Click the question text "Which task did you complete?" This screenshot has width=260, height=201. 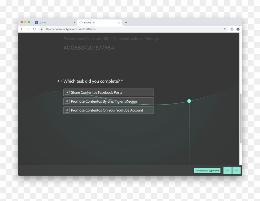(x=92, y=81)
